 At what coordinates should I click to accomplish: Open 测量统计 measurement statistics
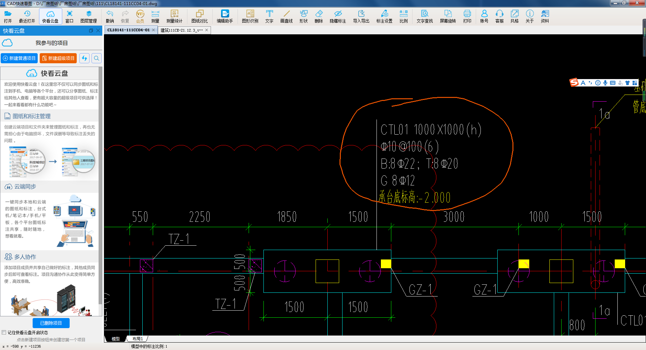(x=174, y=16)
